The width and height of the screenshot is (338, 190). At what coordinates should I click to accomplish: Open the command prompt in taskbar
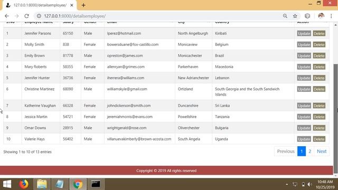tap(96, 184)
